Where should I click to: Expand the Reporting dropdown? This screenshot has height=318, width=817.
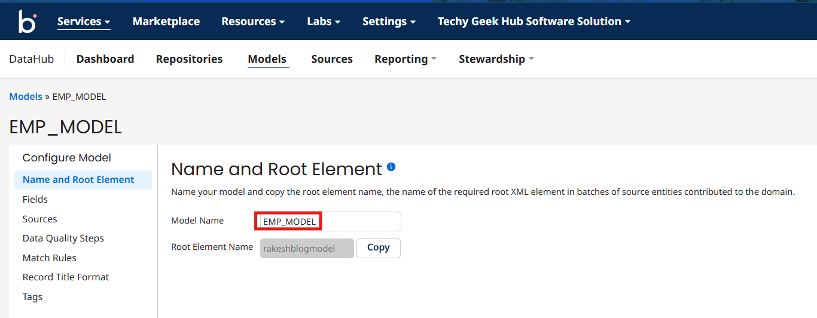[x=405, y=59]
